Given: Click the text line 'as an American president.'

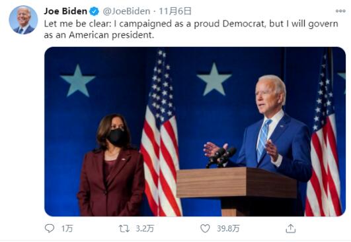Looking at the screenshot, I should (99, 35).
